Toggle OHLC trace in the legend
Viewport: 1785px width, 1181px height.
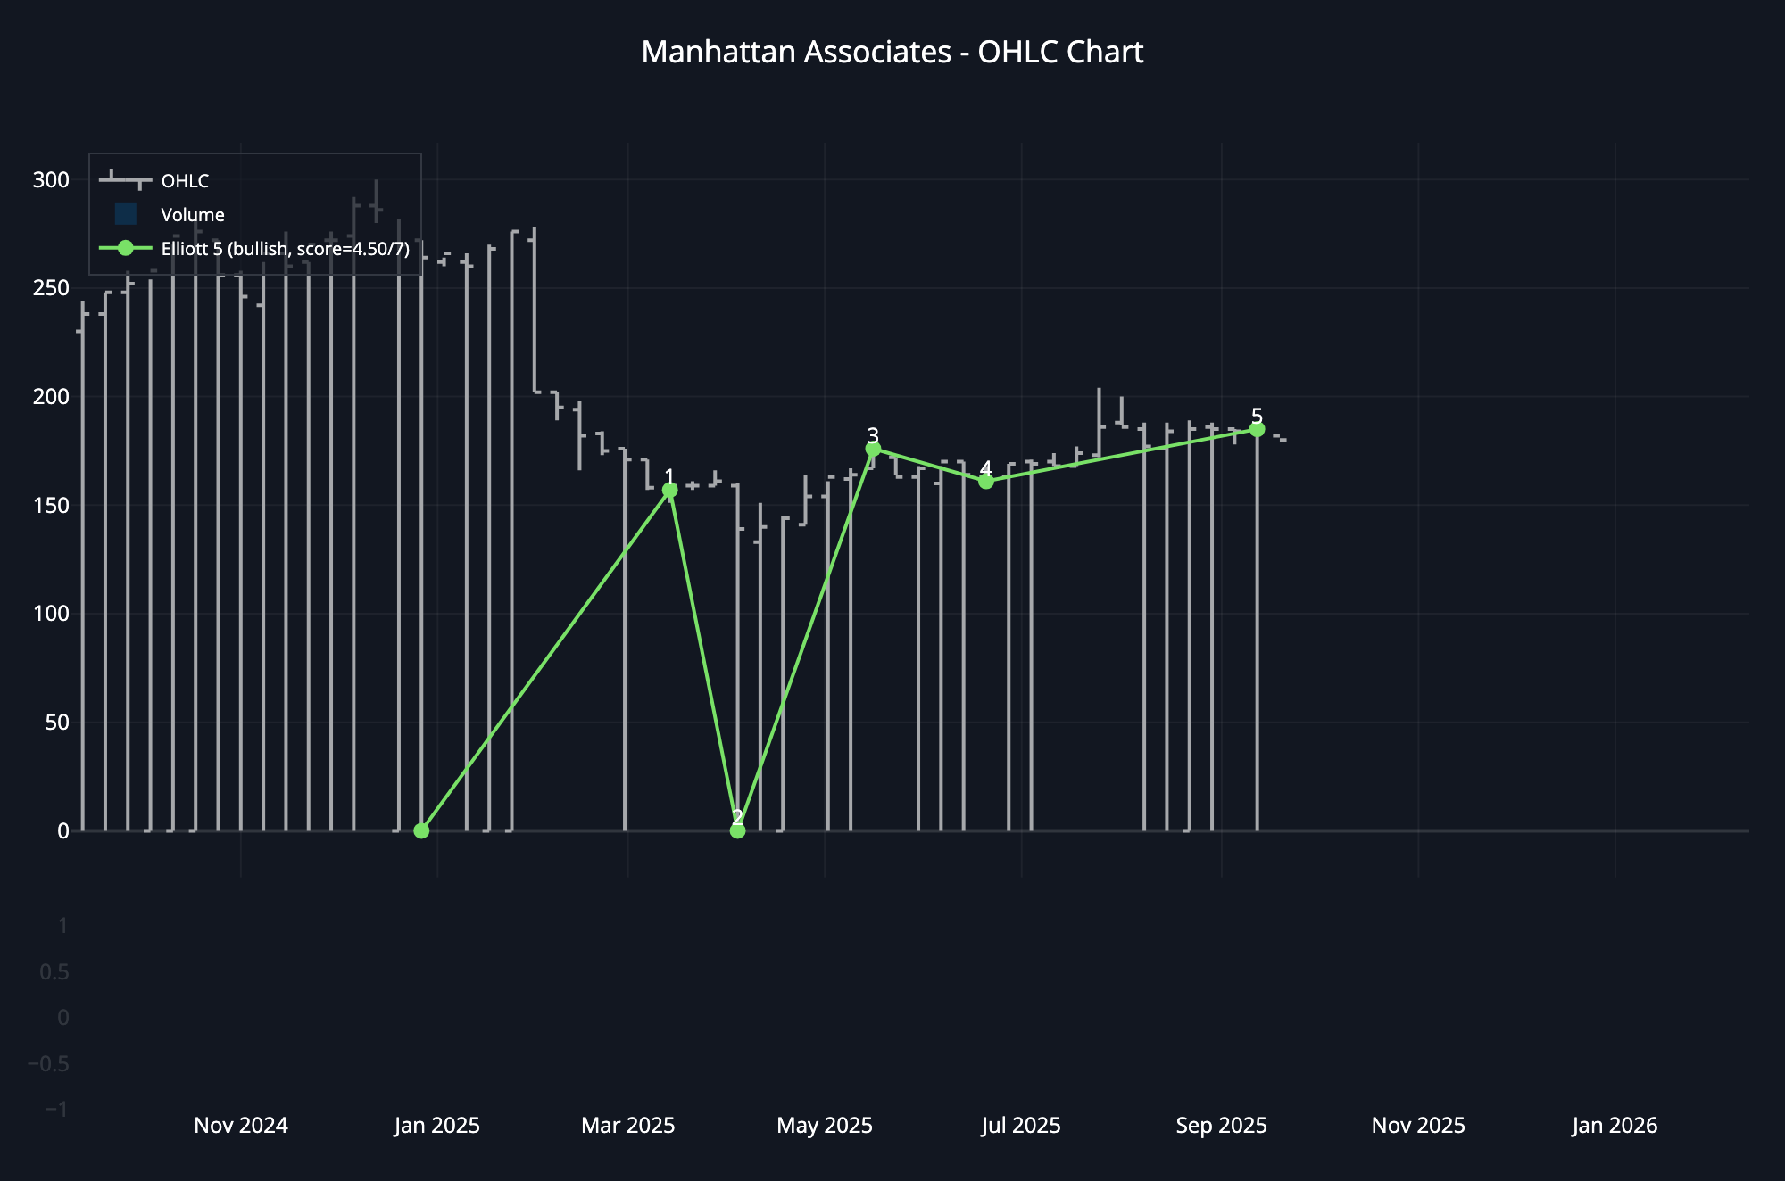[x=185, y=181]
